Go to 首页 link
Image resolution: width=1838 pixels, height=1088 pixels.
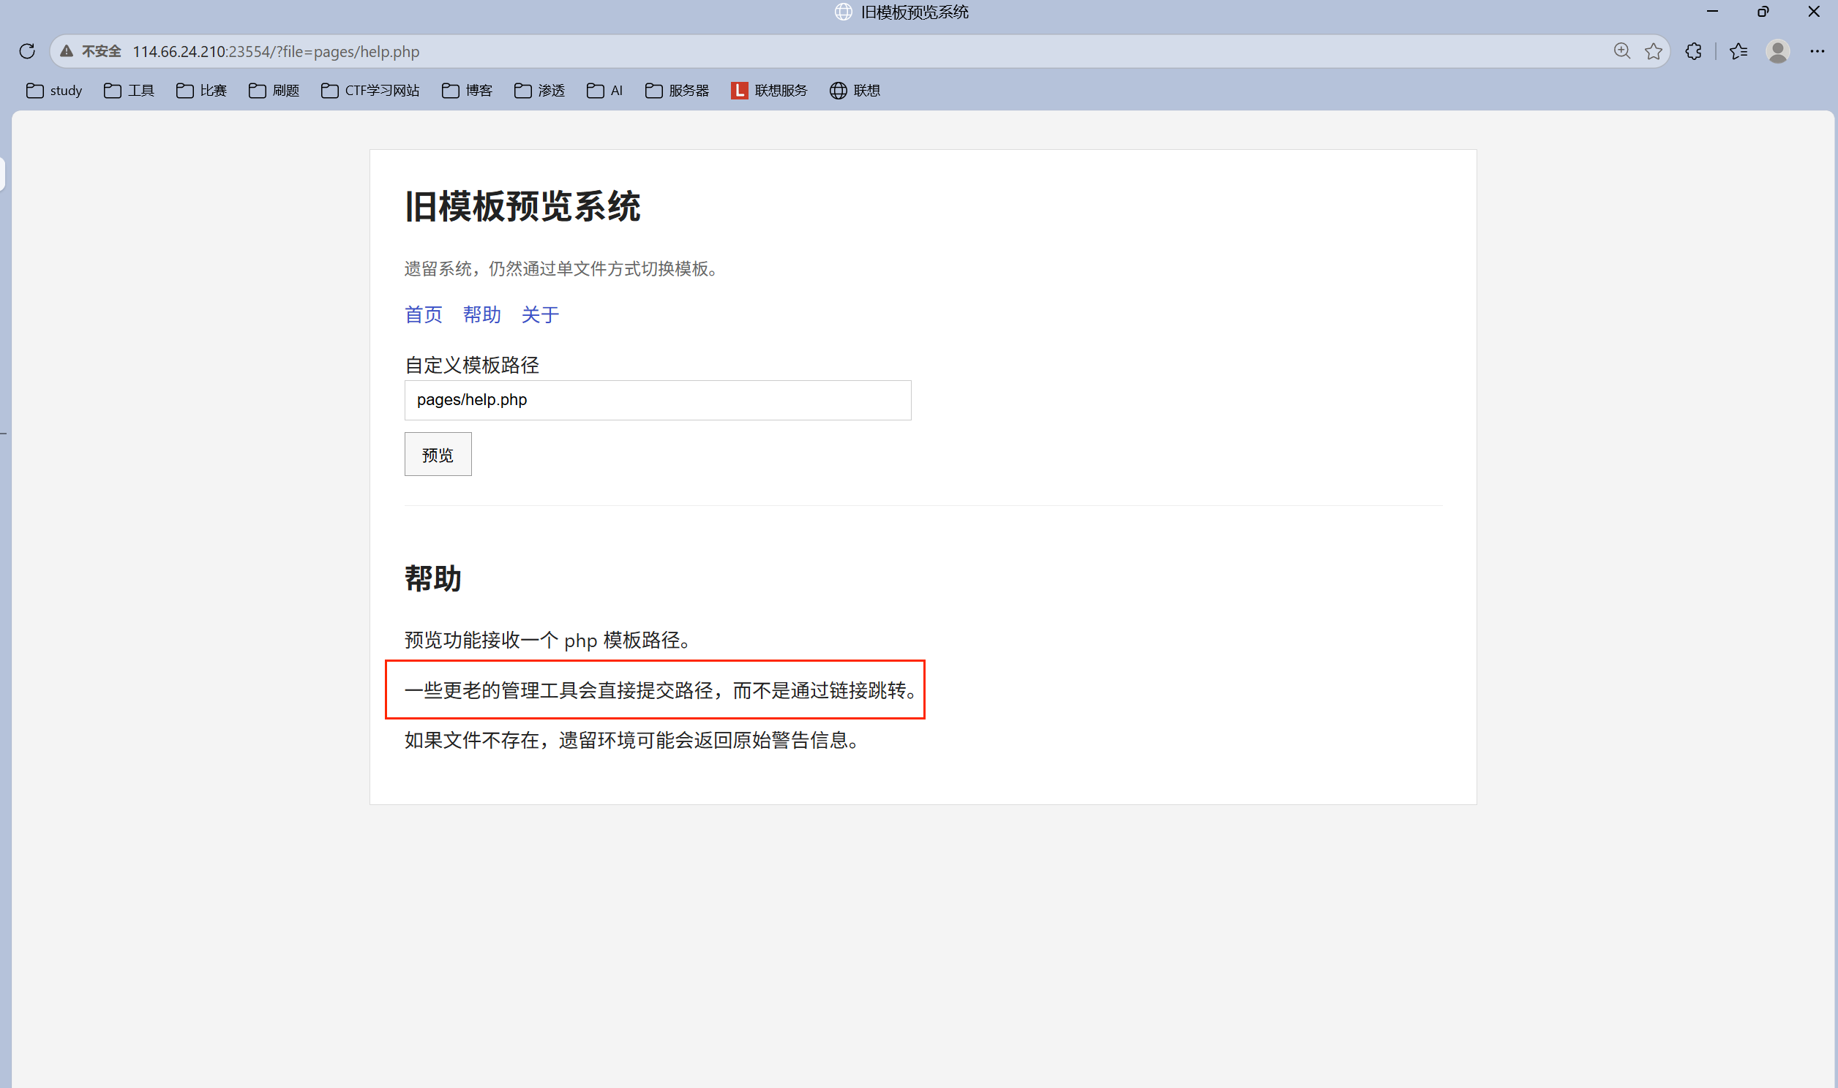pos(423,314)
